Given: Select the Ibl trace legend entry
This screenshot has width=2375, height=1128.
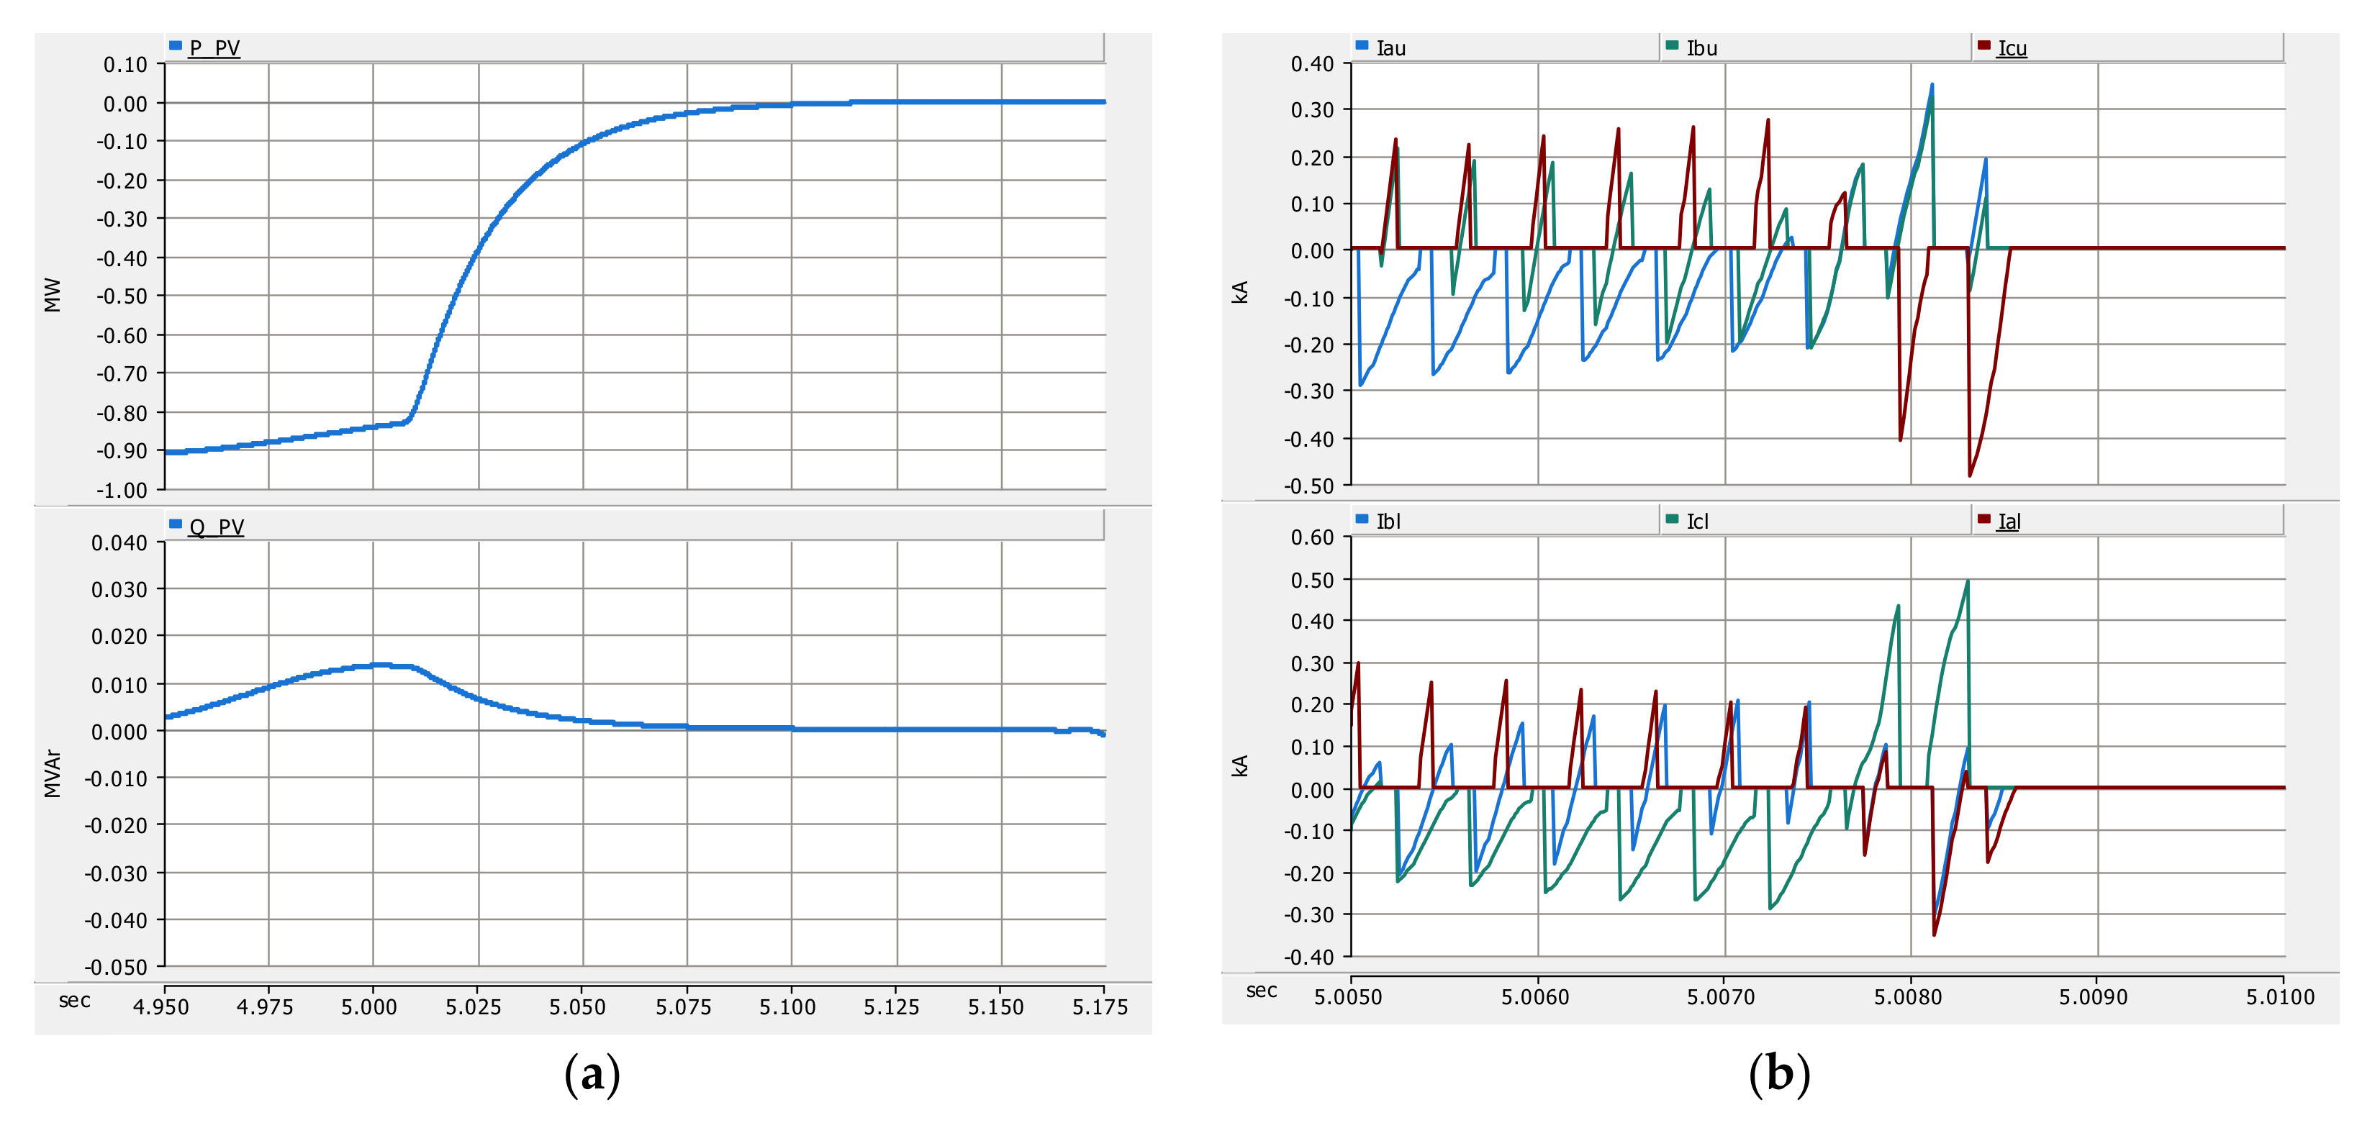Looking at the screenshot, I should [1388, 522].
